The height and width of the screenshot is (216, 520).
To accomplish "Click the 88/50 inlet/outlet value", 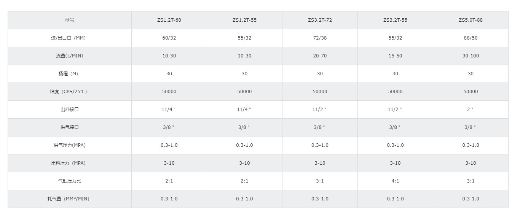I will pyautogui.click(x=471, y=38).
